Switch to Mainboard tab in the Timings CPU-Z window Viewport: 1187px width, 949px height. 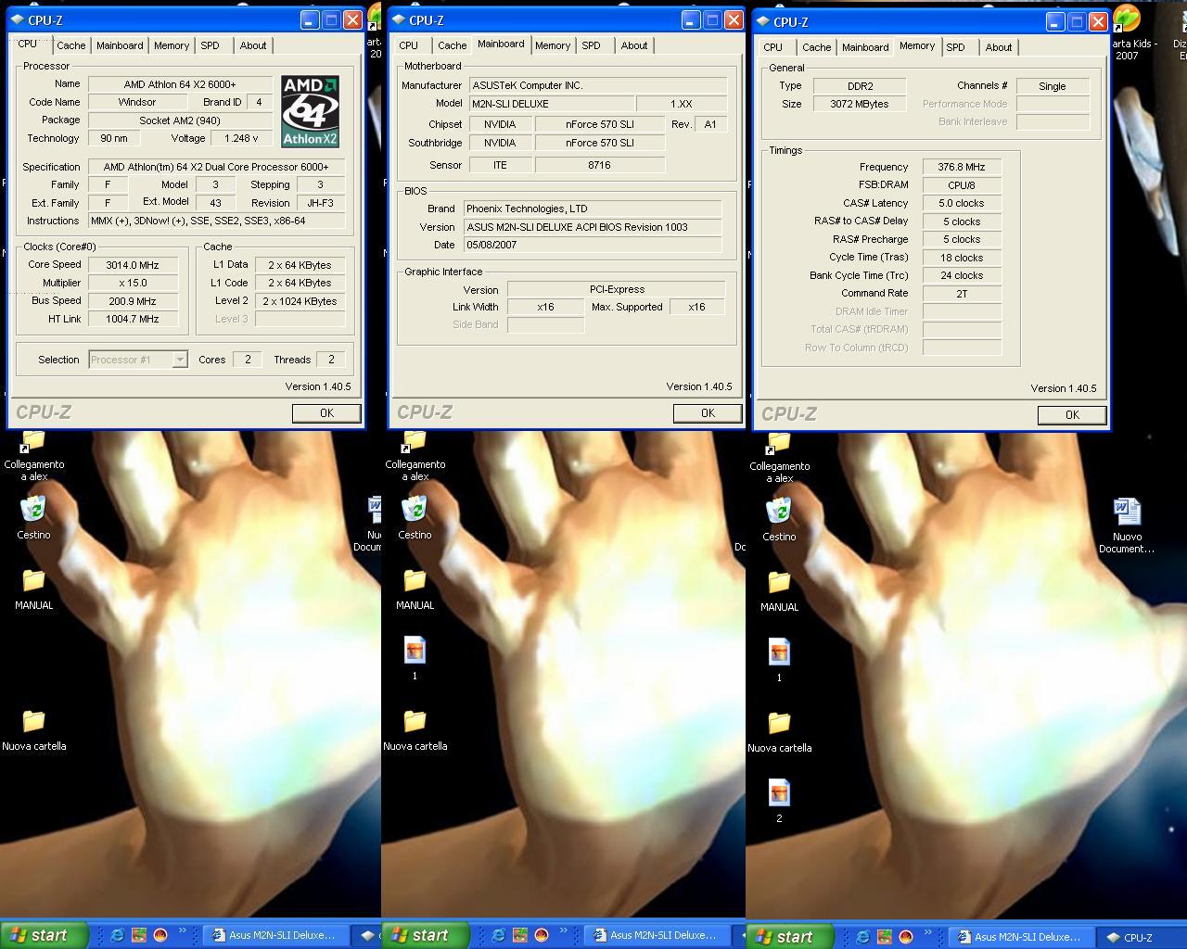[865, 47]
